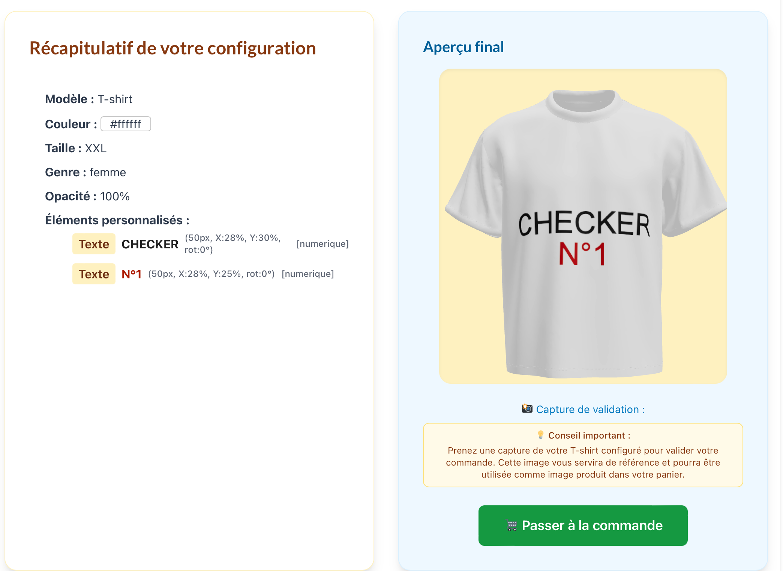This screenshot has width=783, height=571.
Task: Click the Conseil important advice box text
Action: [583, 463]
